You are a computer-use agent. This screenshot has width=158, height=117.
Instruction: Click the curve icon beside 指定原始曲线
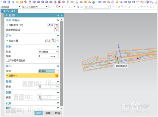coord(57,30)
